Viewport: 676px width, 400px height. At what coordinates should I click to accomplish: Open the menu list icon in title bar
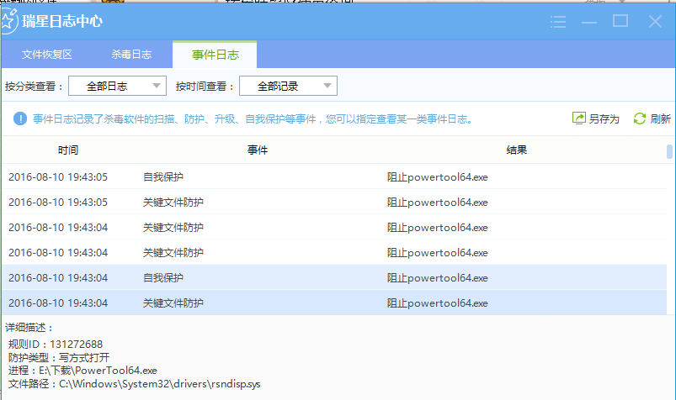point(558,22)
